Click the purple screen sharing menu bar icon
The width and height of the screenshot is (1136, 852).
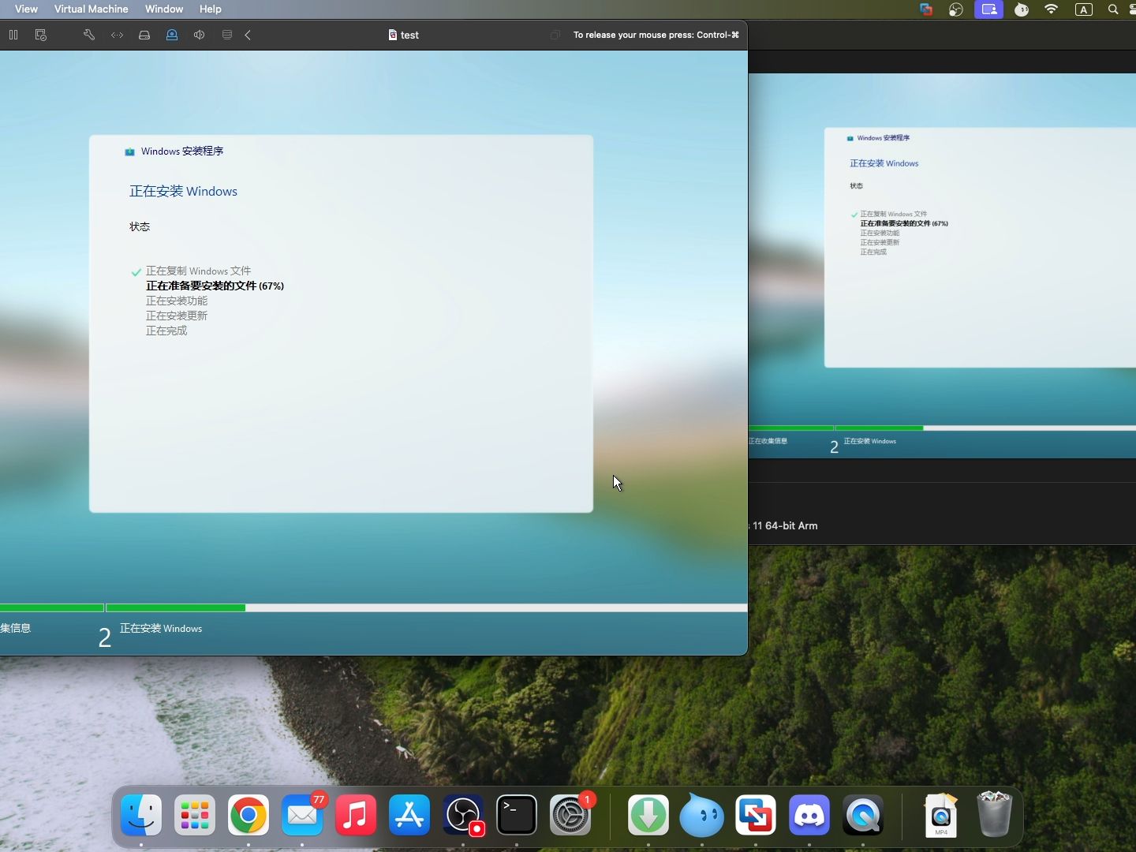point(988,9)
